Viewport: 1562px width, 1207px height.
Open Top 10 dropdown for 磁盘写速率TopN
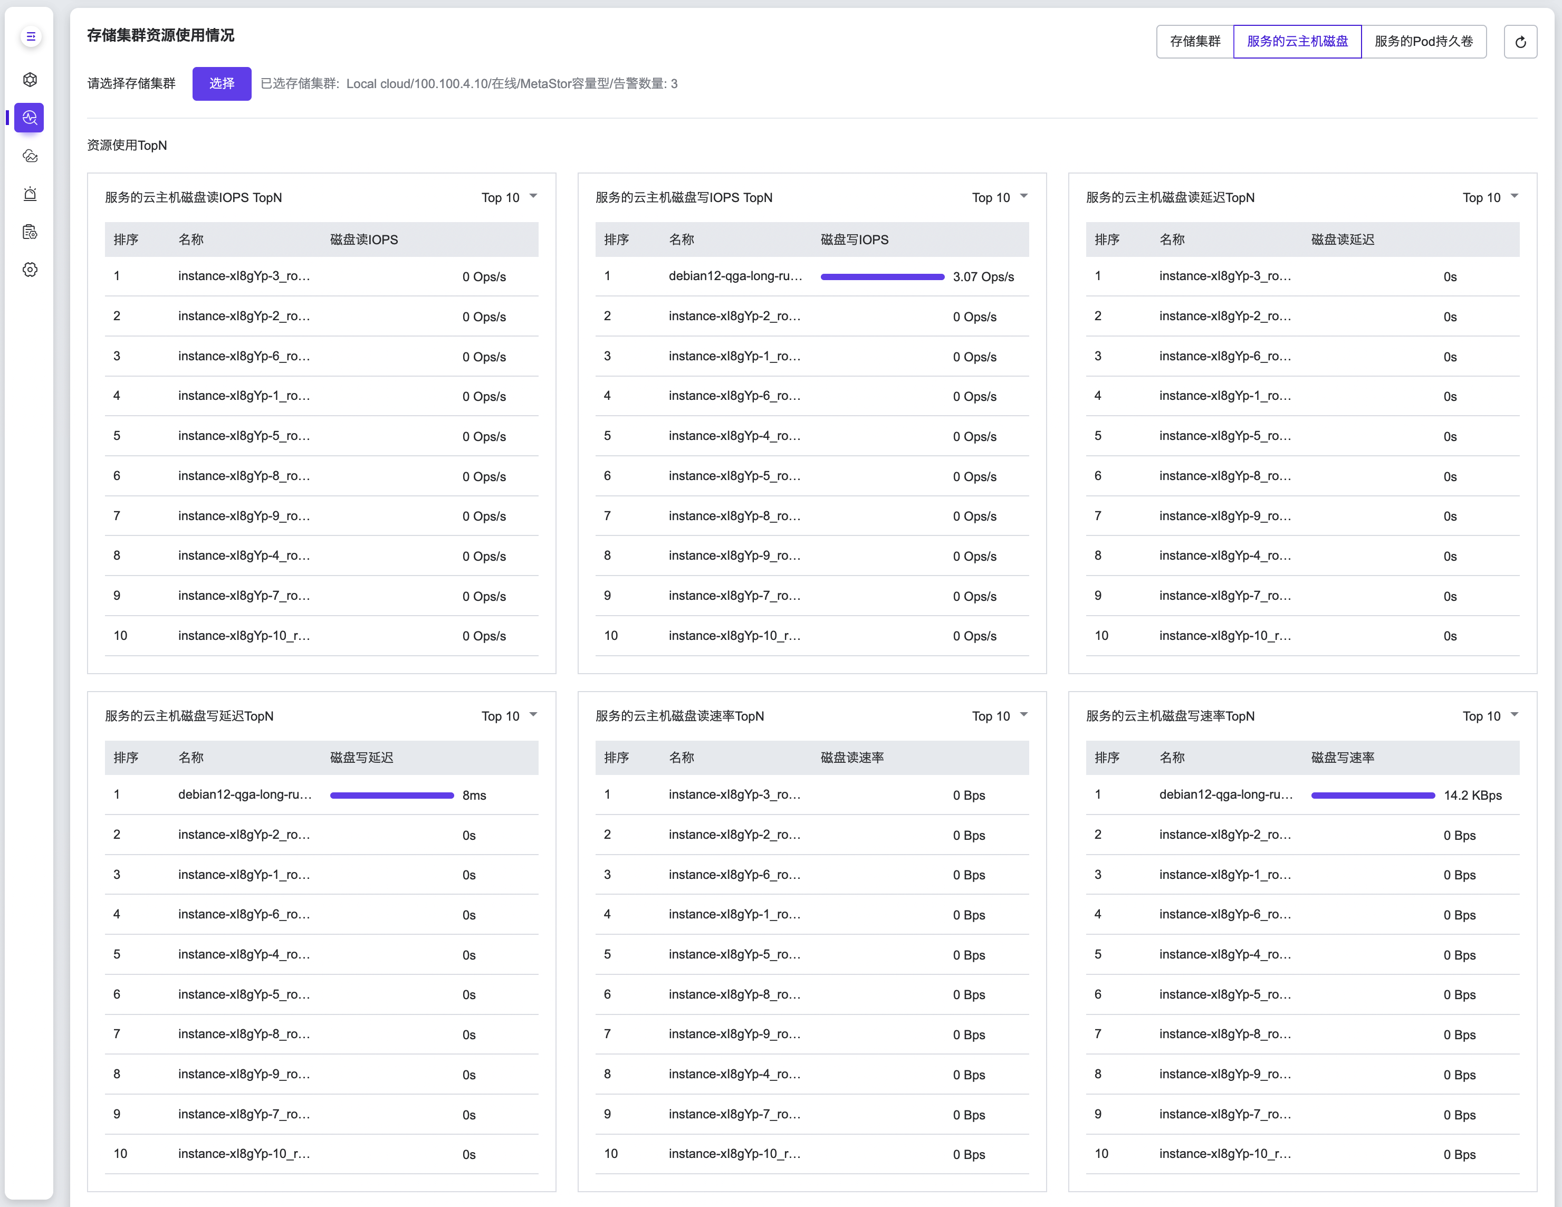point(1490,716)
